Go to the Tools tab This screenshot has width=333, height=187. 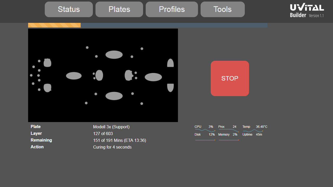click(x=222, y=9)
